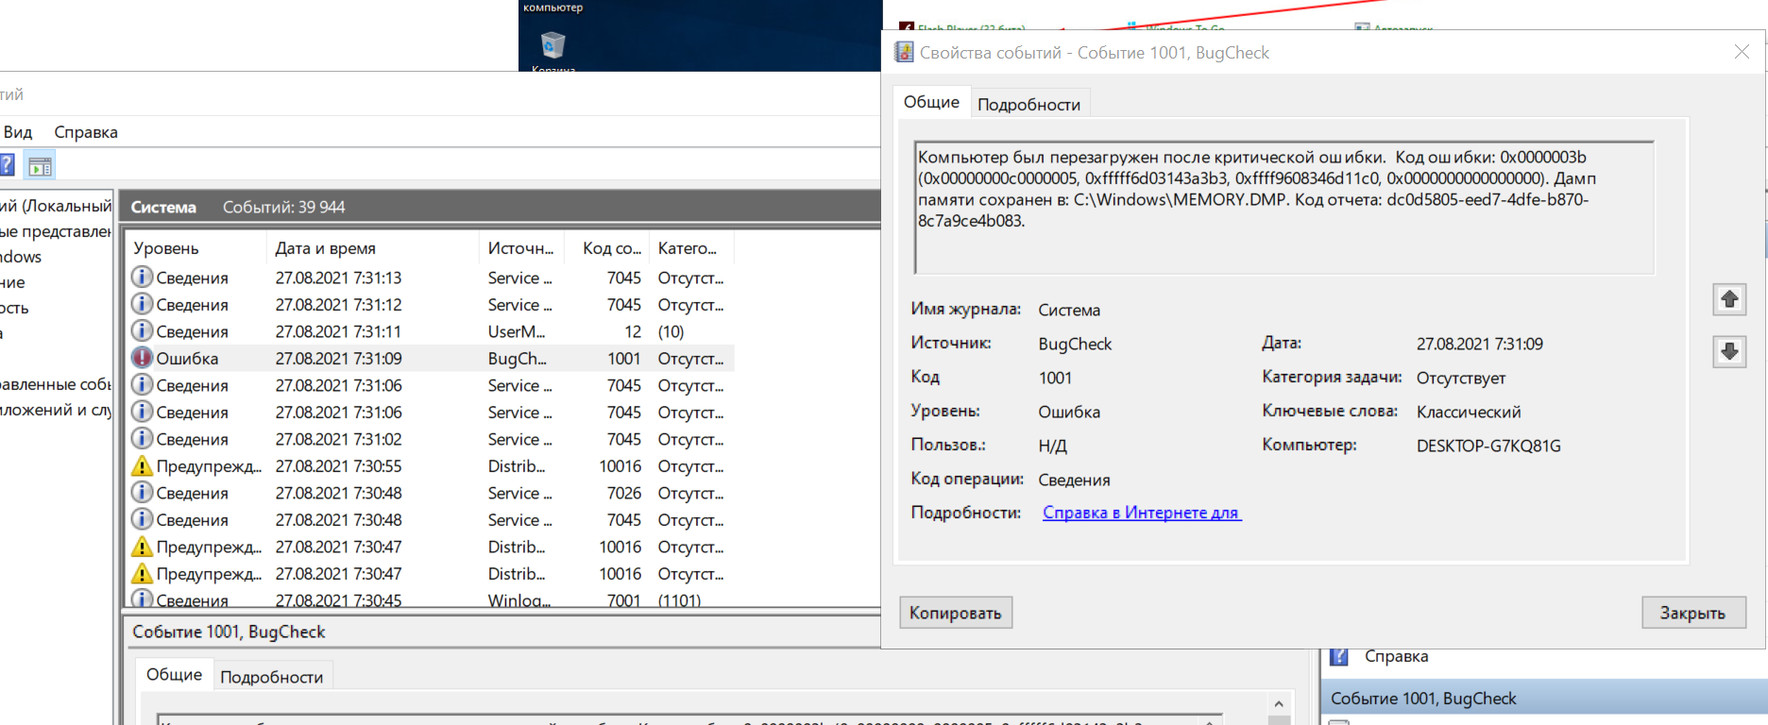This screenshot has height=725, width=1768.
Task: Click the Recycle Bin desktop icon
Action: 552,45
